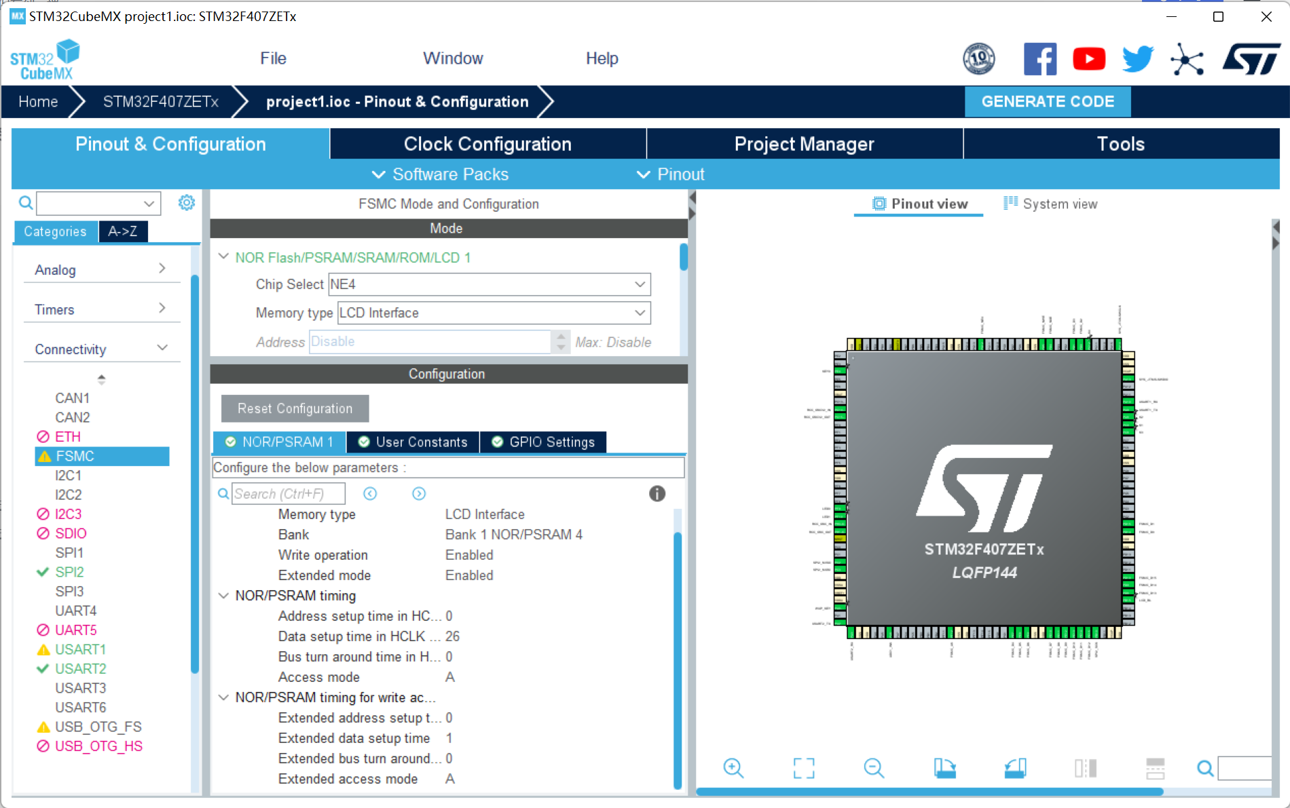This screenshot has width=1290, height=808.
Task: Click the parameter search magnifier icon
Action: pos(223,494)
